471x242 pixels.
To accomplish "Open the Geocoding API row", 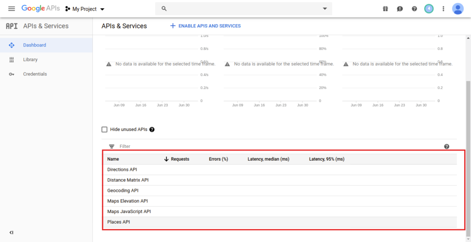I will [280, 191].
